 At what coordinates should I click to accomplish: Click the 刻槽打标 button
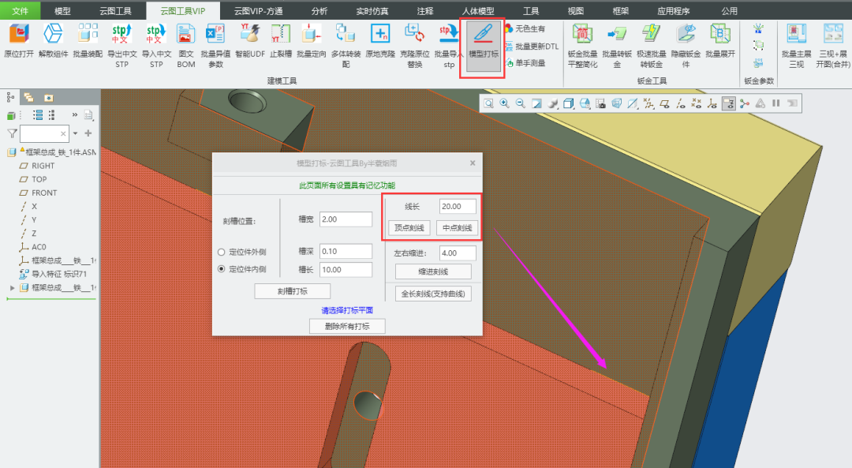(x=293, y=291)
